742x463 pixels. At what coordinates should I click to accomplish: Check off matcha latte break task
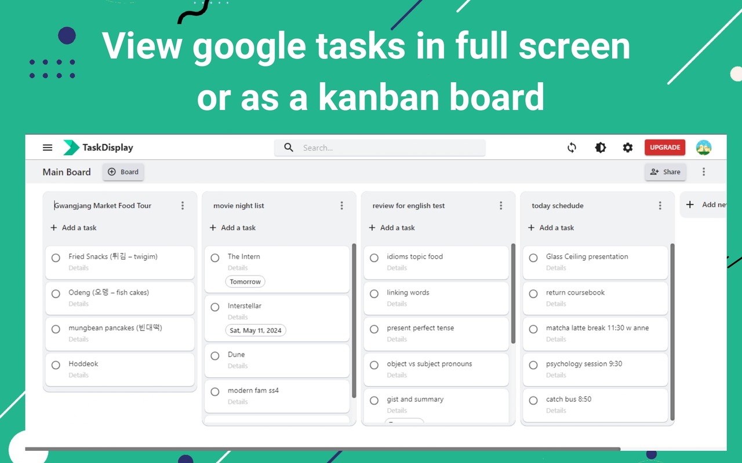533,329
